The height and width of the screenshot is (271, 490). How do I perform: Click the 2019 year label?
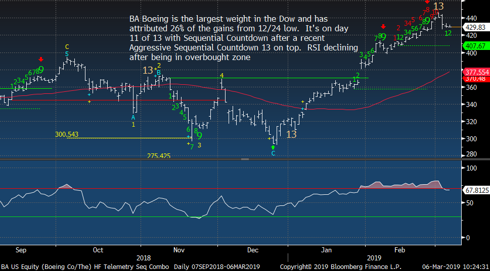pyautogui.click(x=374, y=258)
